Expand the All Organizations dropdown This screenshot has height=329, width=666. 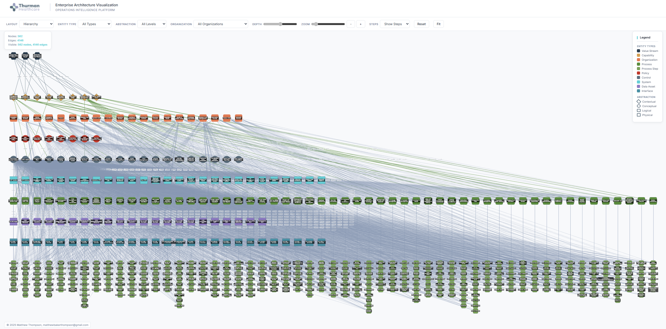pyautogui.click(x=221, y=24)
